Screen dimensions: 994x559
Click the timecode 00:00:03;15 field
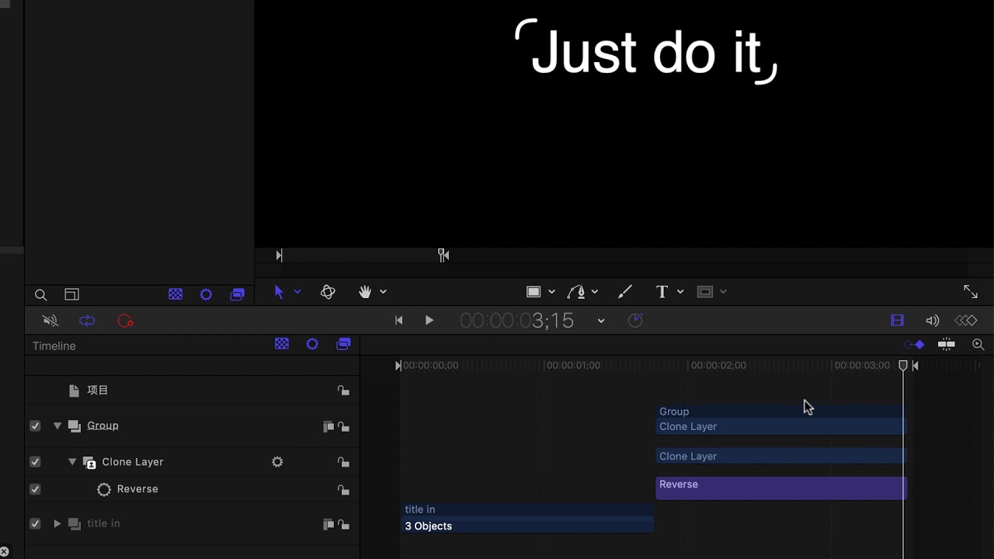coord(516,320)
